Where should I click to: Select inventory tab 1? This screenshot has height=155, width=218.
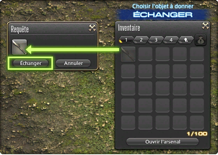coord(126,40)
